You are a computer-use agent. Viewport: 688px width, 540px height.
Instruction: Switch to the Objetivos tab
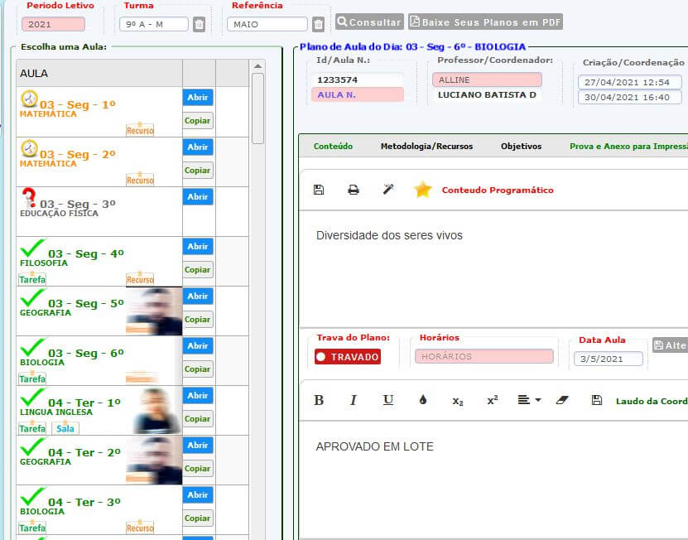point(521,147)
